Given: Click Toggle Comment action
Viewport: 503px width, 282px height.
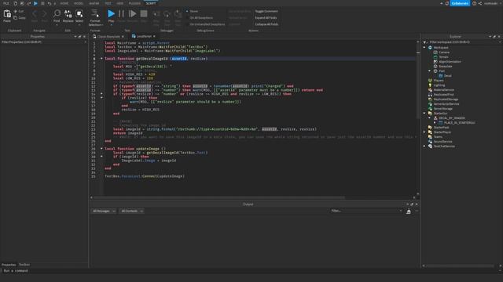Looking at the screenshot, I should click(x=266, y=11).
